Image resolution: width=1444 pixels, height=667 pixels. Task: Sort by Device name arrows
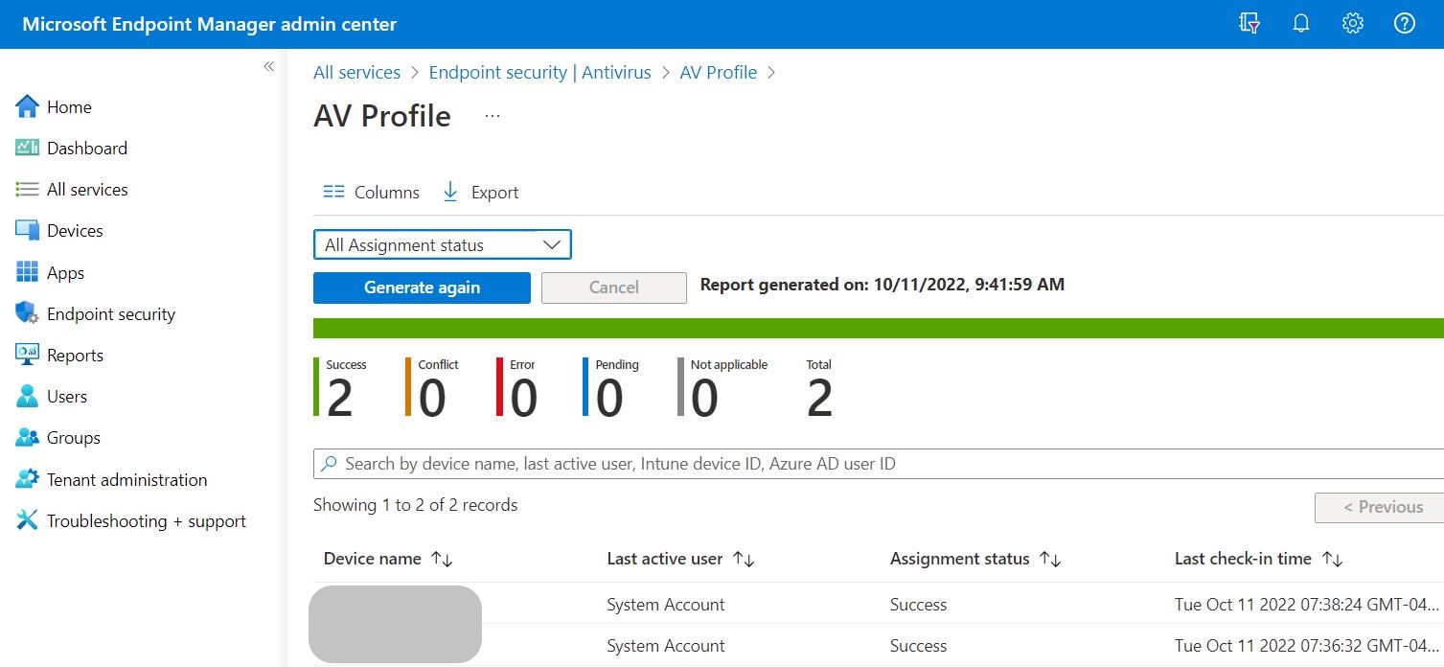[x=442, y=559]
